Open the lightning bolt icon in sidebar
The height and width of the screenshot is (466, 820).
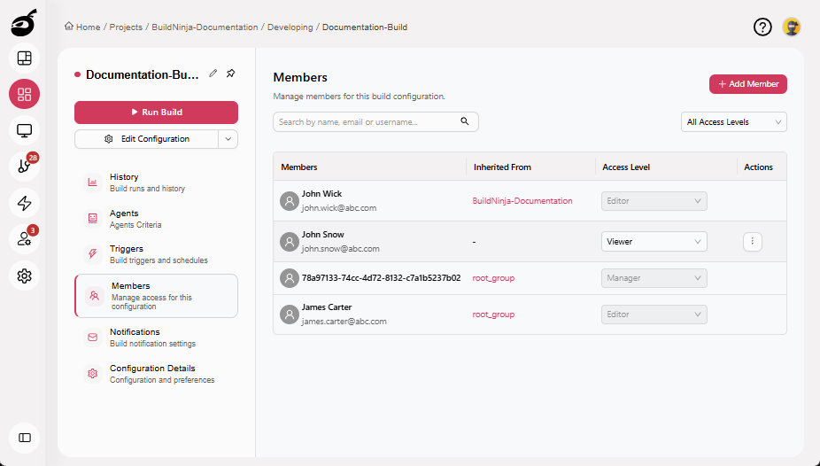24,203
